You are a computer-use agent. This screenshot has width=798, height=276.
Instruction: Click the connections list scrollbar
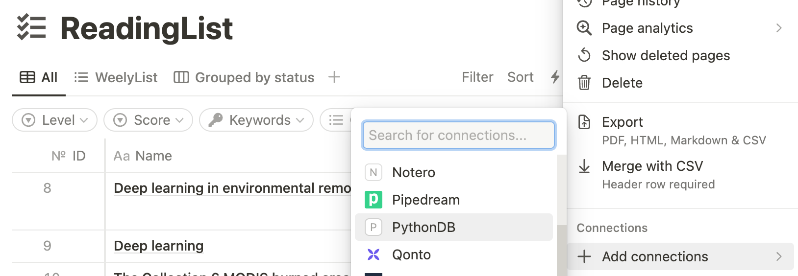pos(562,250)
